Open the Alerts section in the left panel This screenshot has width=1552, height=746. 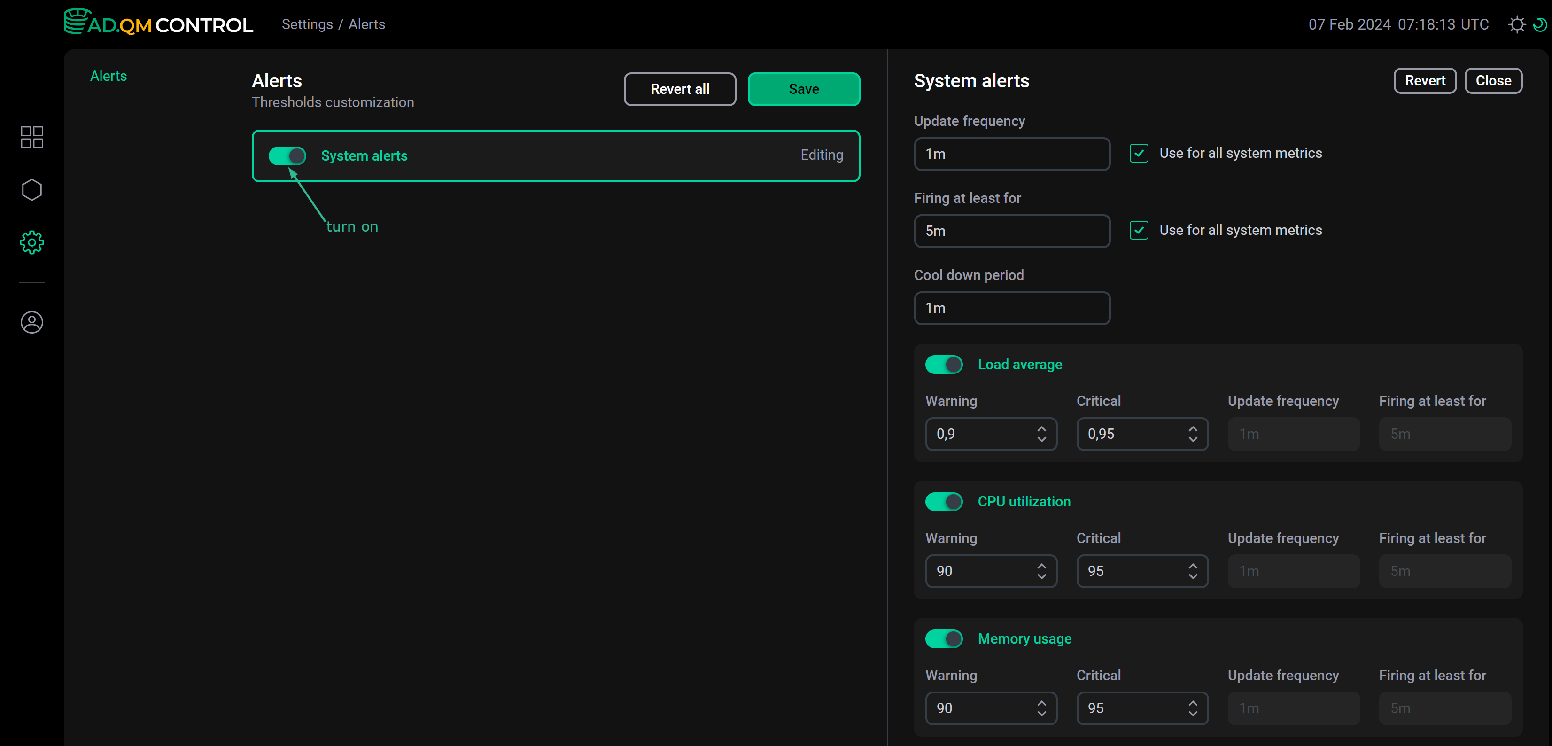(x=109, y=75)
